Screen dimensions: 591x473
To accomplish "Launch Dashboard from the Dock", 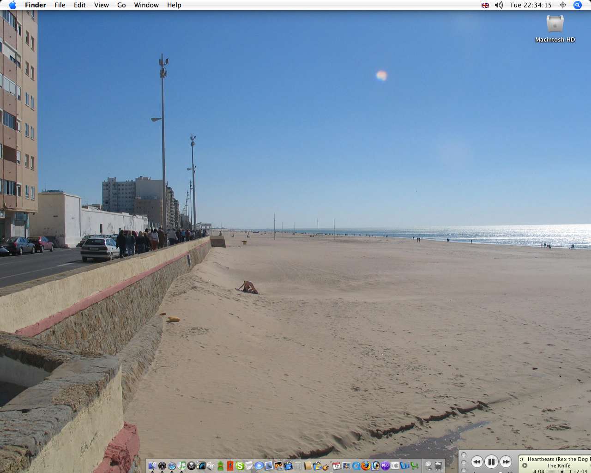I will pos(162,466).
